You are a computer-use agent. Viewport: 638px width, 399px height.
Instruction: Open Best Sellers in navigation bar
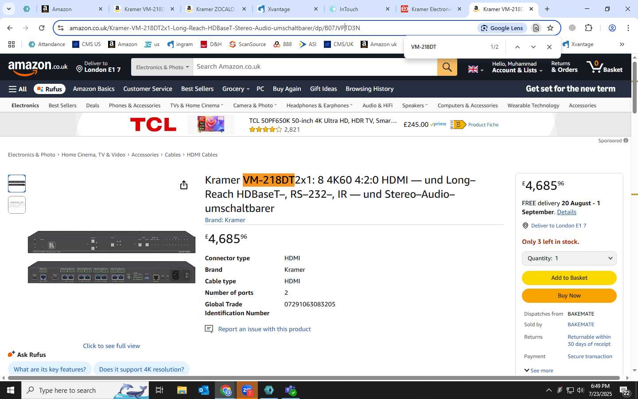[x=197, y=89]
